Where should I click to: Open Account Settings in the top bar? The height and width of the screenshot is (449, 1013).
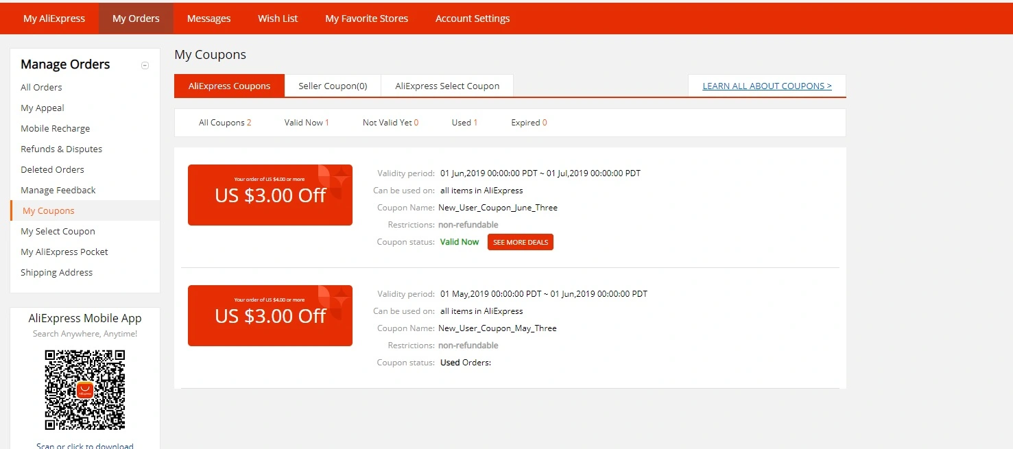[x=473, y=19]
